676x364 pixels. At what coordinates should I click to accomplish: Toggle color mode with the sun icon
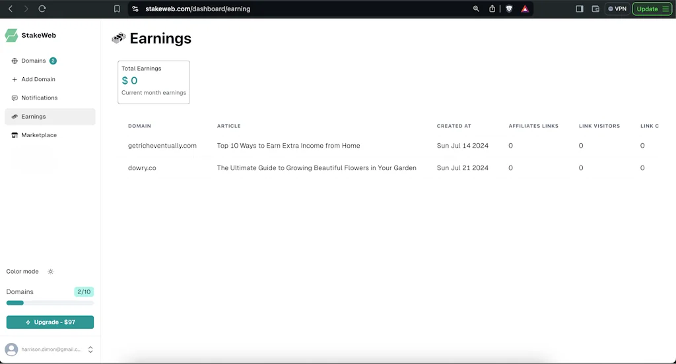click(50, 272)
